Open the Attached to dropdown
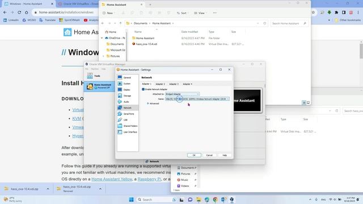Screen dimensions: 363x204 [182, 94]
